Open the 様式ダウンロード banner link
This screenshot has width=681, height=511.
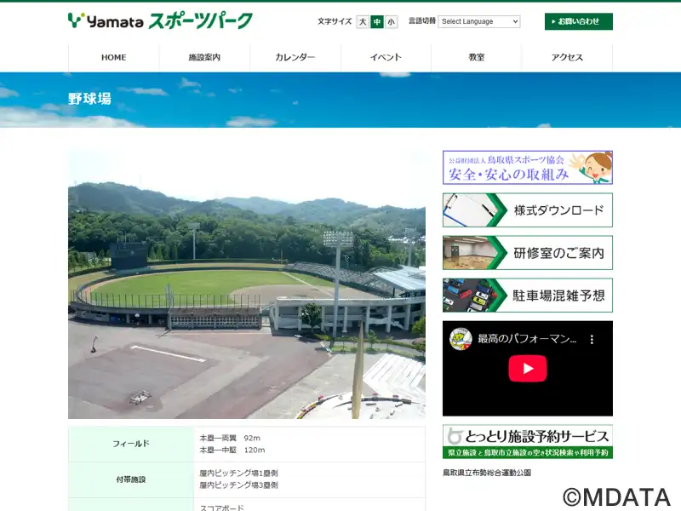point(528,210)
